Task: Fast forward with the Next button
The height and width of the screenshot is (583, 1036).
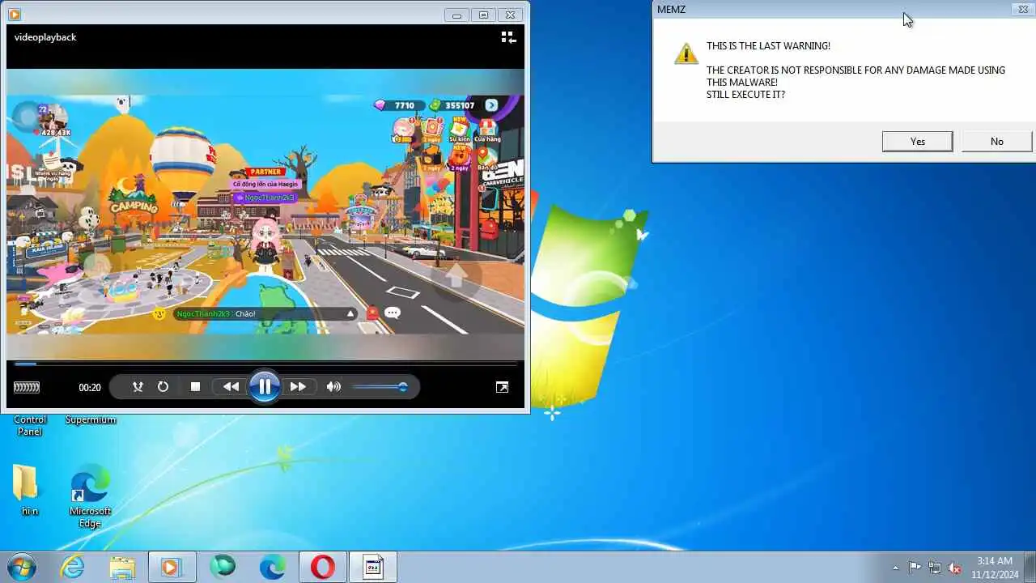Action: pyautogui.click(x=298, y=387)
